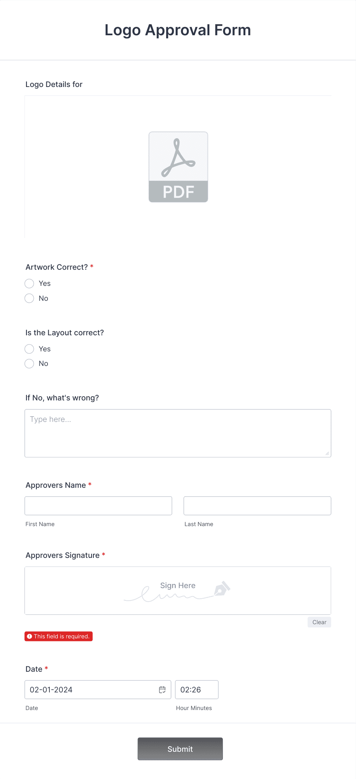Click the 'This field is required' error badge
Viewport: 356px width, 779px height.
(59, 636)
